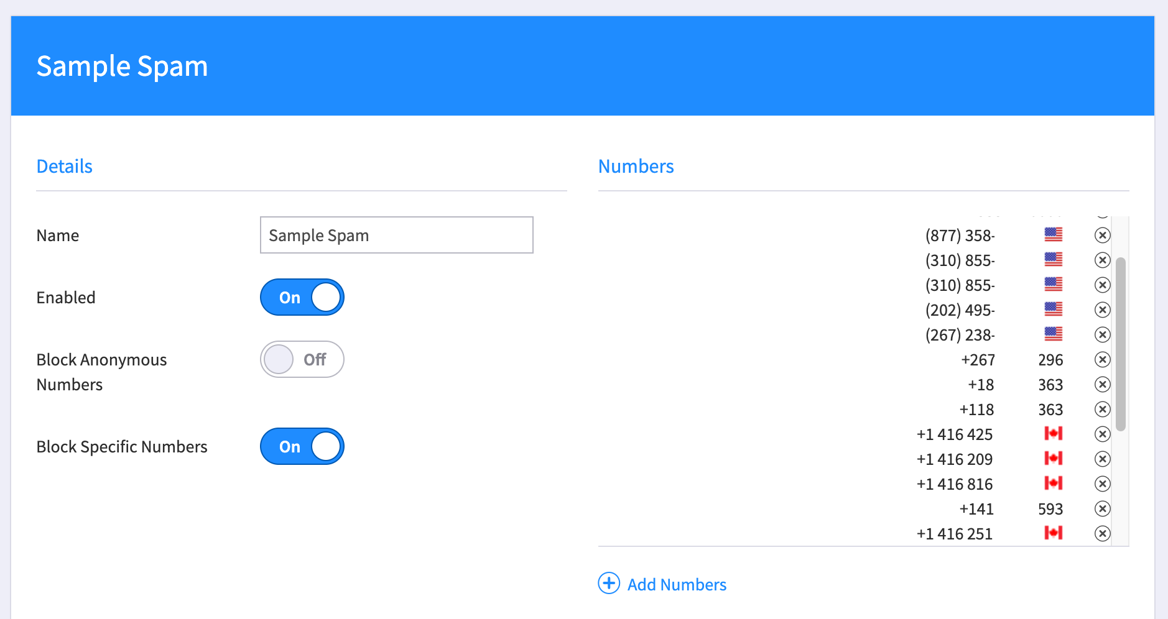Remove the +1 416 425 entry
Image resolution: width=1168 pixels, height=619 pixels.
point(1102,434)
